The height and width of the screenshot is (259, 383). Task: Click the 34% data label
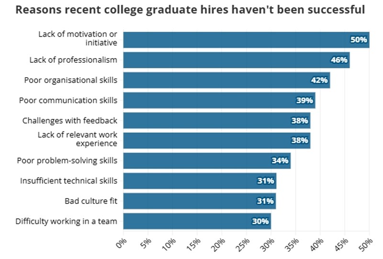[x=280, y=161]
